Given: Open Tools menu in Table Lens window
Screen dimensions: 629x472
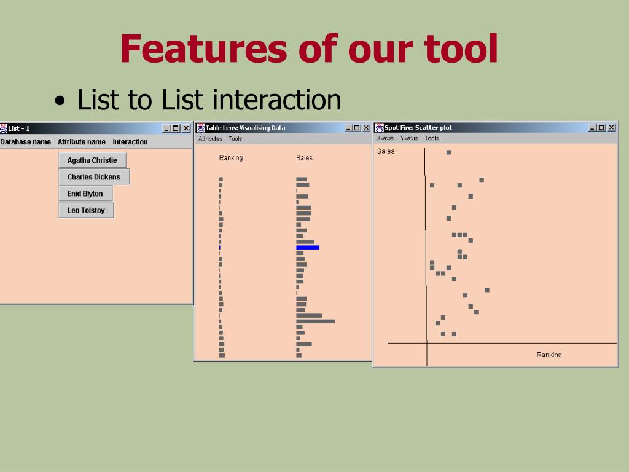Looking at the screenshot, I should pos(235,139).
